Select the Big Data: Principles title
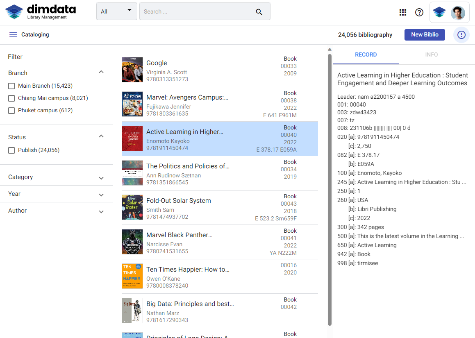 pyautogui.click(x=190, y=304)
